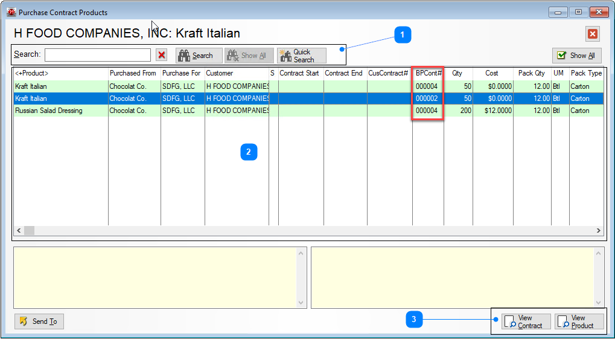Image resolution: width=615 pixels, height=339 pixels.
Task: Click the Pack Type column header
Action: [587, 73]
